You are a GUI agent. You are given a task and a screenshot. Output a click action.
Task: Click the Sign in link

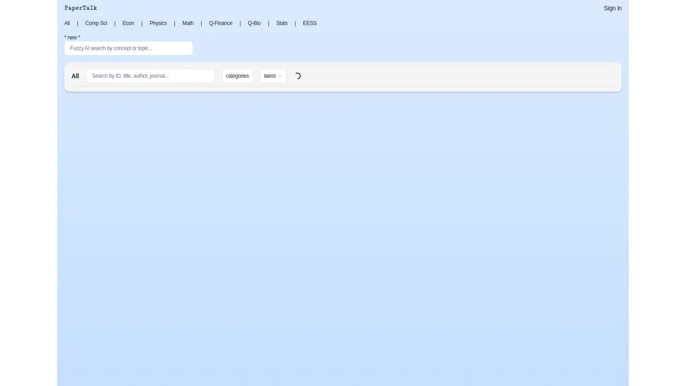(x=612, y=8)
